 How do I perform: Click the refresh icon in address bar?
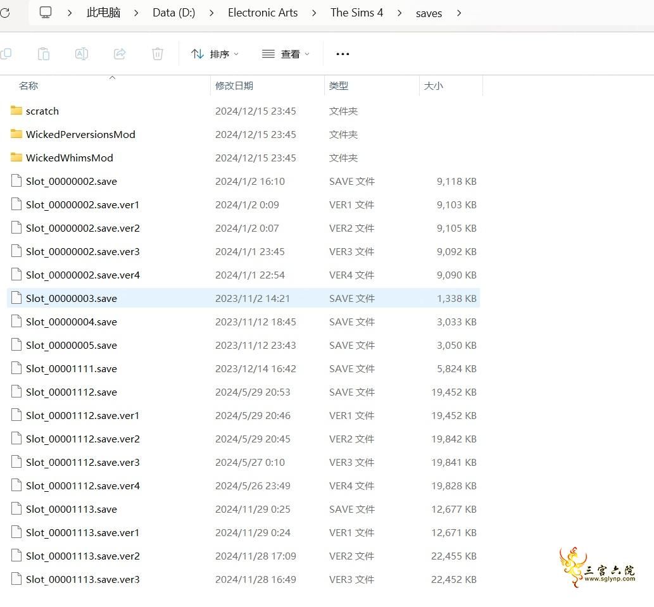4,13
